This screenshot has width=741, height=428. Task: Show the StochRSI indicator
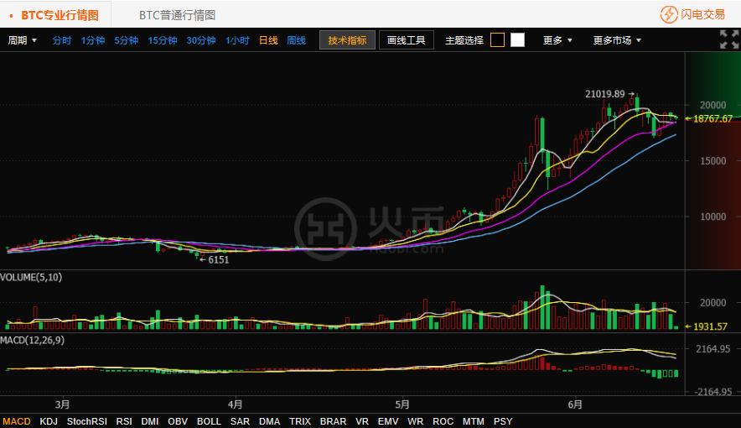86,421
